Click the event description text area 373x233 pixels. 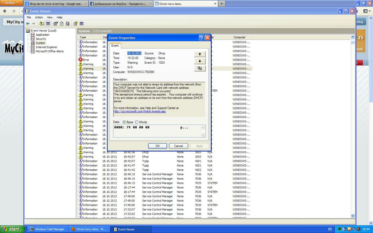click(159, 99)
